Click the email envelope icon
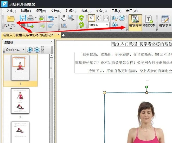172x143 pixels. (x=30, y=25)
